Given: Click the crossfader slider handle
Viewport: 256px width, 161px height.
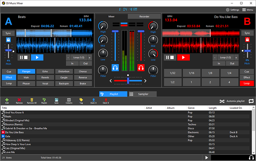Looking at the screenshot, I should 128,81.
